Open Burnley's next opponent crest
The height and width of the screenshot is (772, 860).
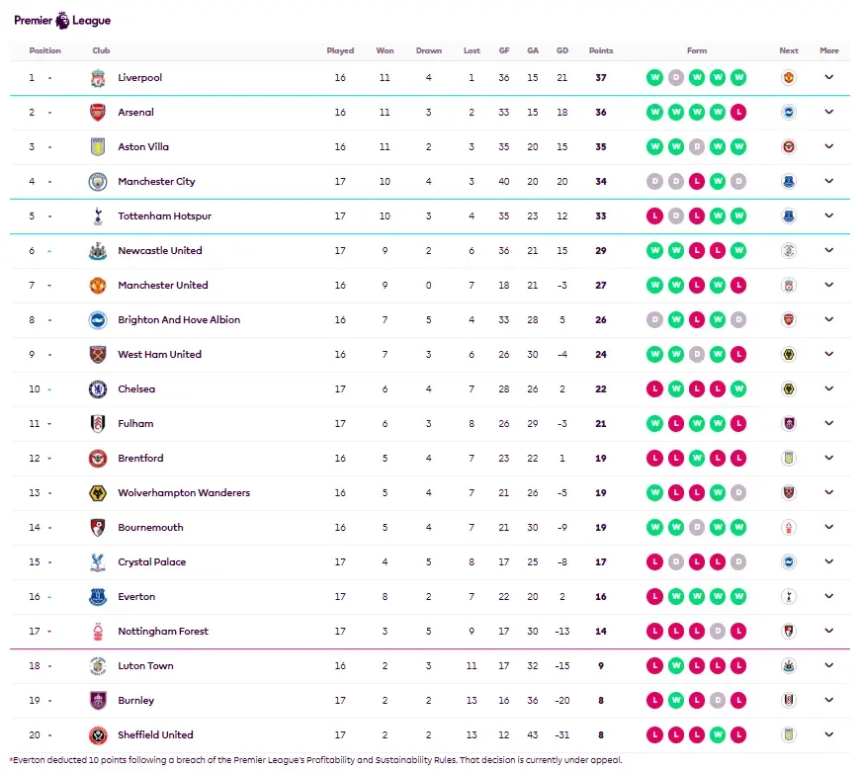[x=789, y=700]
